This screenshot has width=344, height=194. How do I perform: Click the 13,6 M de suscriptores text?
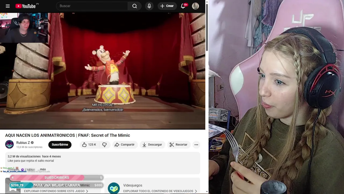point(29,147)
